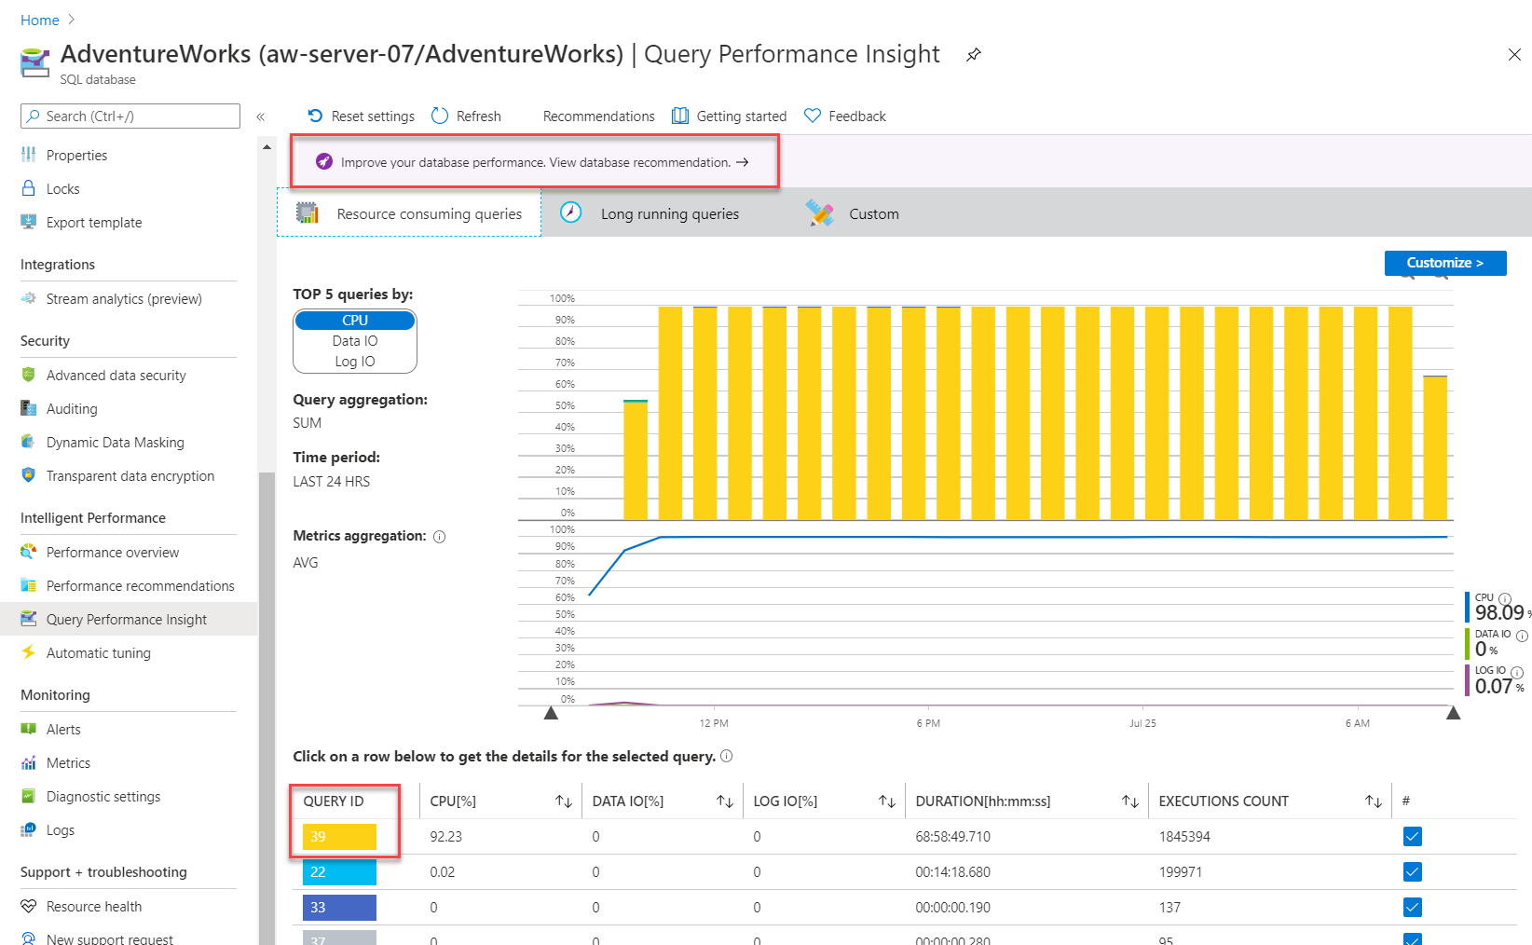Click the Auditing sidebar icon
Image resolution: width=1532 pixels, height=945 pixels.
(x=29, y=408)
